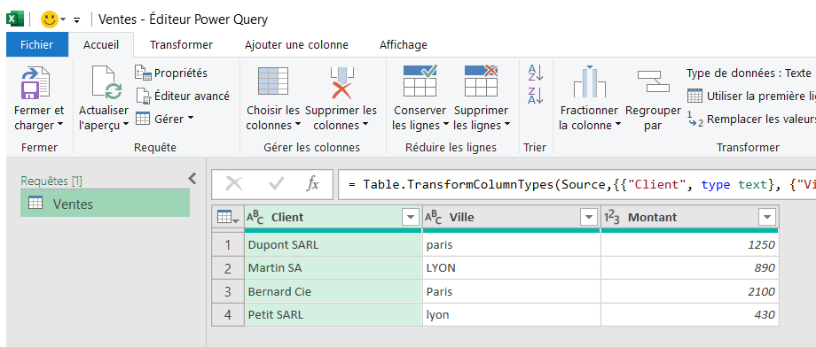This screenshot has height=347, width=816.
Task: Open the Fichier menu
Action: click(37, 44)
